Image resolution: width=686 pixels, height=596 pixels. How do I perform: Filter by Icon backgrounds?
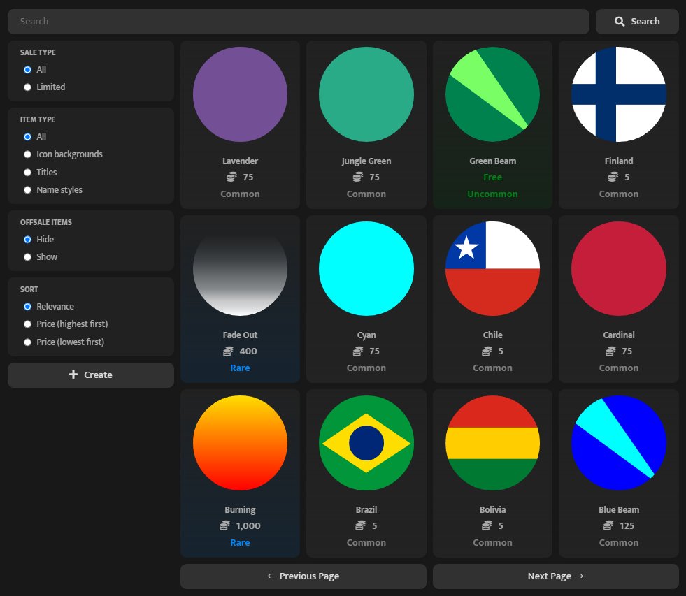[27, 154]
